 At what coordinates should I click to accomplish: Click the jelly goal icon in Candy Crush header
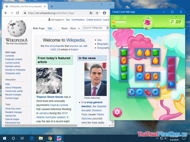point(147,22)
